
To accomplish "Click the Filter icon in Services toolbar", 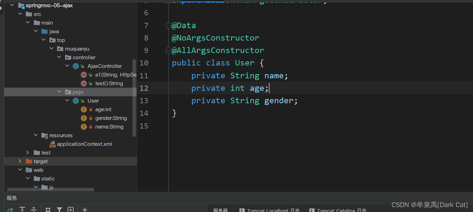I will (x=59, y=210).
